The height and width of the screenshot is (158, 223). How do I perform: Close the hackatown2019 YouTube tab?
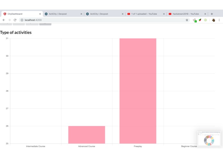[x=205, y=14]
